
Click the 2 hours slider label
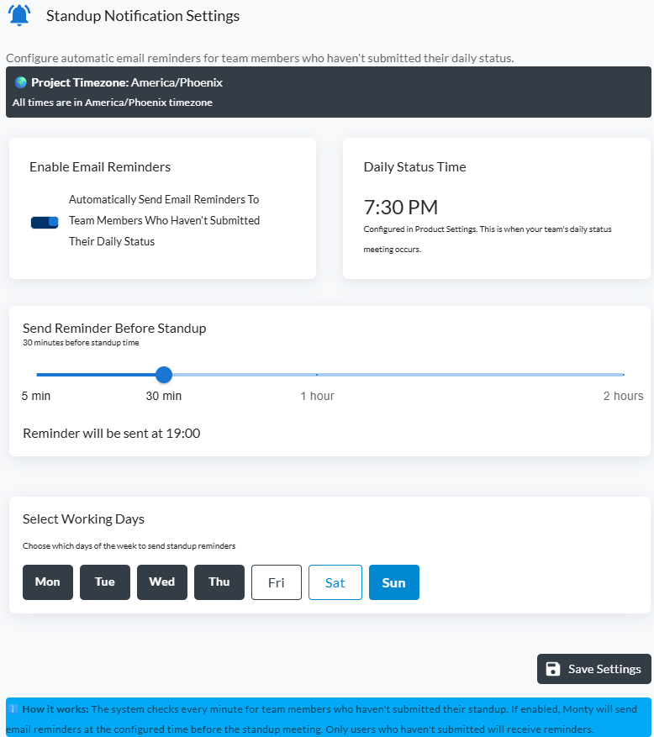(x=624, y=396)
